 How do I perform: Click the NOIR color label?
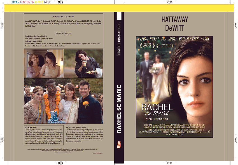(x=48, y=2)
